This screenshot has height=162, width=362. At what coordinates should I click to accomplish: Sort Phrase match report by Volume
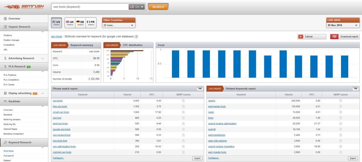coord(127,95)
